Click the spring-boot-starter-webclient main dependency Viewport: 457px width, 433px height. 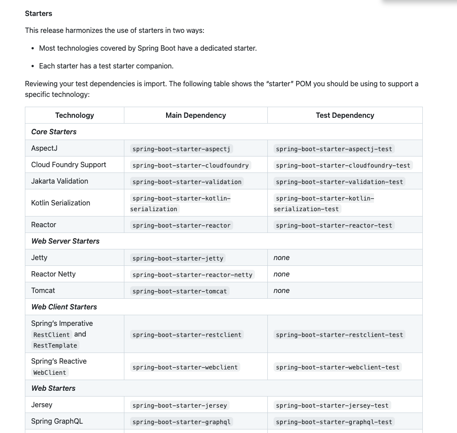click(x=185, y=367)
